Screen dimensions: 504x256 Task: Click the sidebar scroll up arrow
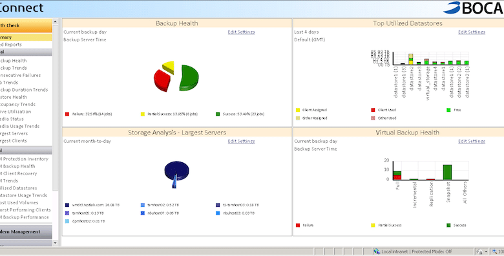coord(56,22)
